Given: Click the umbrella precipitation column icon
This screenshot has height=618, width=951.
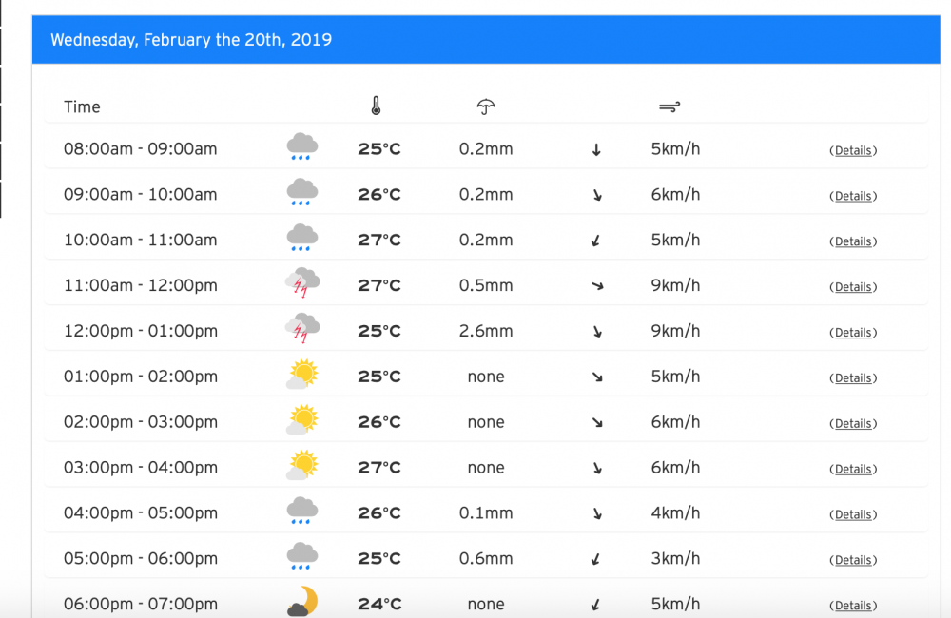Looking at the screenshot, I should click(x=486, y=106).
